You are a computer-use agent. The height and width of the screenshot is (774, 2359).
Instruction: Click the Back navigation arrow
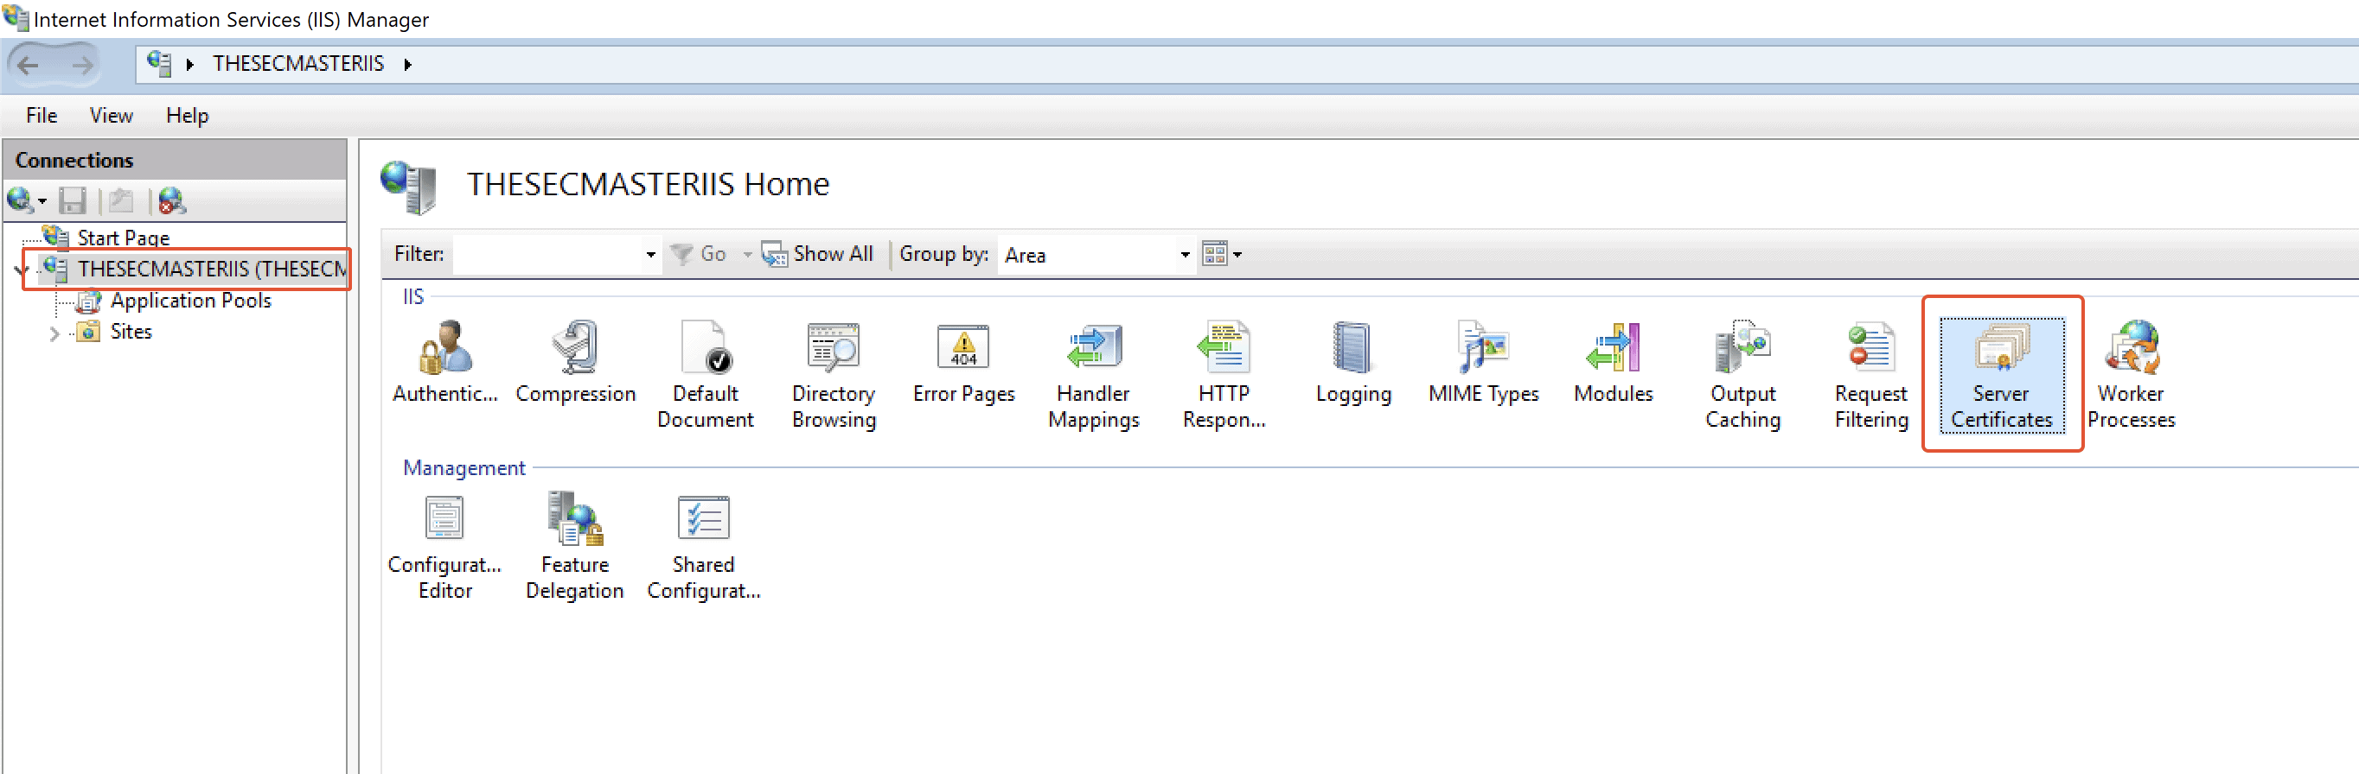pos(29,65)
